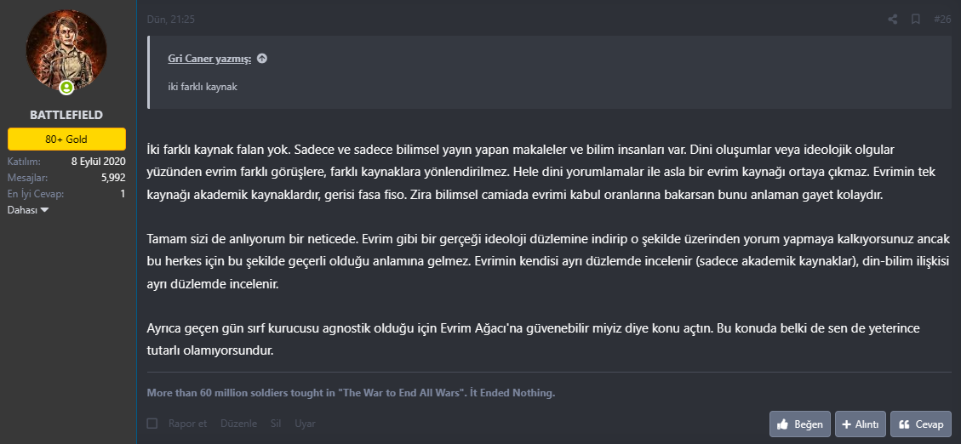Click the Uyar link
Screen dimensions: 961x444
tap(305, 424)
